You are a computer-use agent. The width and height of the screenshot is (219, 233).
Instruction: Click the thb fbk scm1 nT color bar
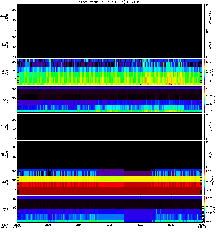point(204,99)
